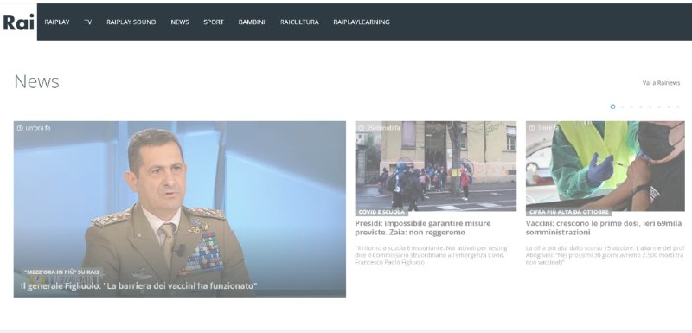Click the 'COVID E SCUOLA' tag

[x=381, y=212]
